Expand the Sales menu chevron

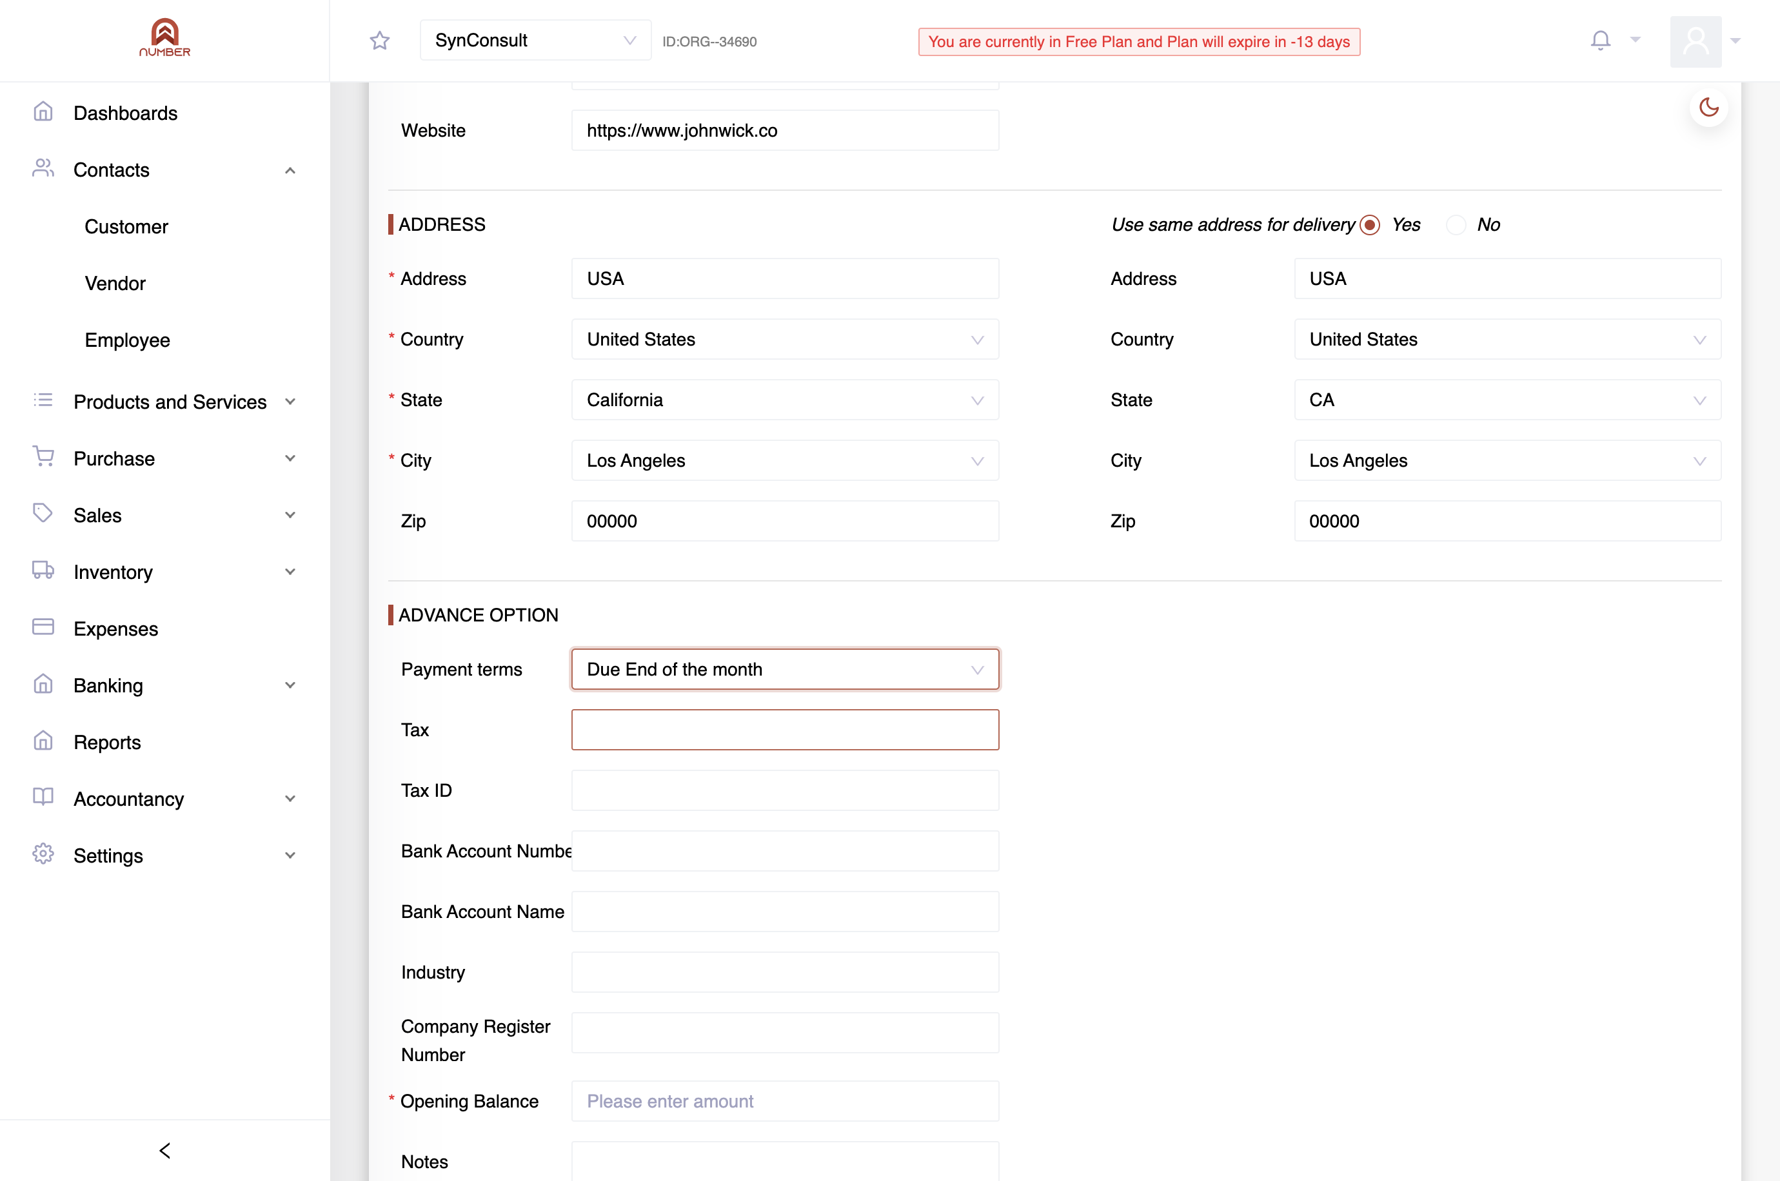tap(290, 515)
